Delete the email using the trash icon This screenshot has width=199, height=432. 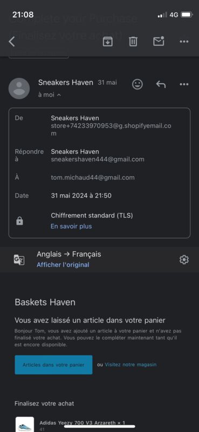click(133, 42)
